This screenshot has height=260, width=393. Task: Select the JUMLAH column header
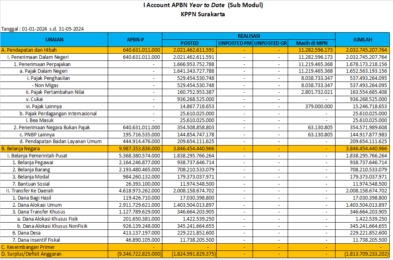point(362,39)
